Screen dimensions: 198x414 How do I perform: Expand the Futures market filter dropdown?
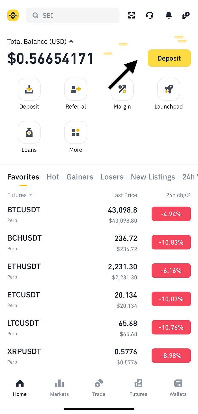click(19, 195)
